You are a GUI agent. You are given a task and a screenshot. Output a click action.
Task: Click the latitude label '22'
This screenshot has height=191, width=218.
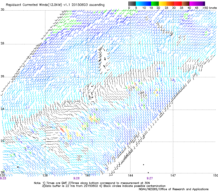pos(2,141)
